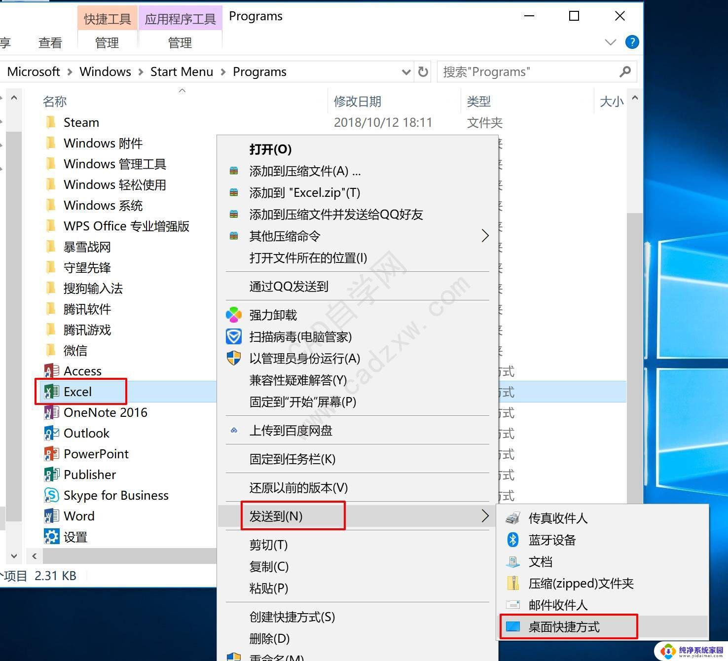Viewport: 728px width, 661px height.
Task: Go to Windows in breadcrumb path
Action: (x=105, y=72)
